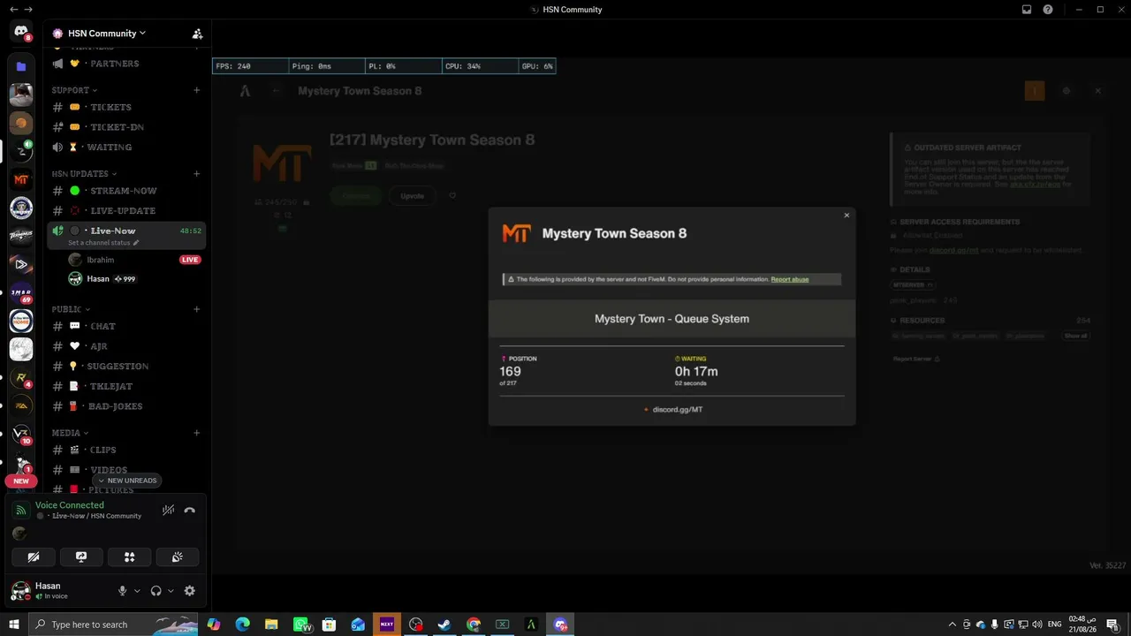The width and height of the screenshot is (1131, 636).
Task: Open the server folder icon in sidebar
Action: click(21, 66)
